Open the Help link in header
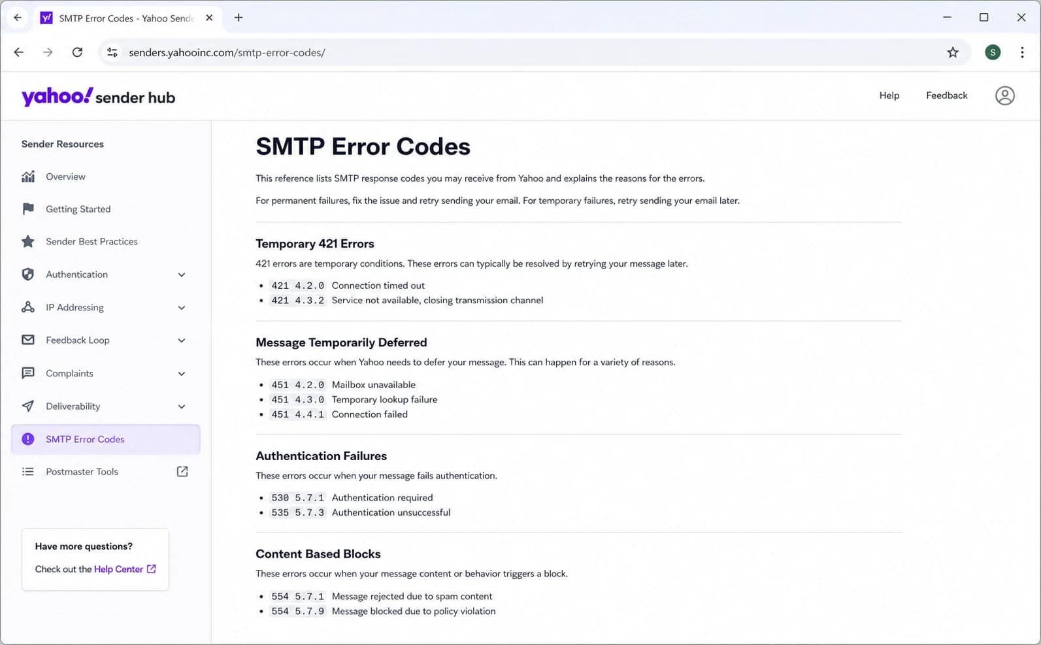 889,95
